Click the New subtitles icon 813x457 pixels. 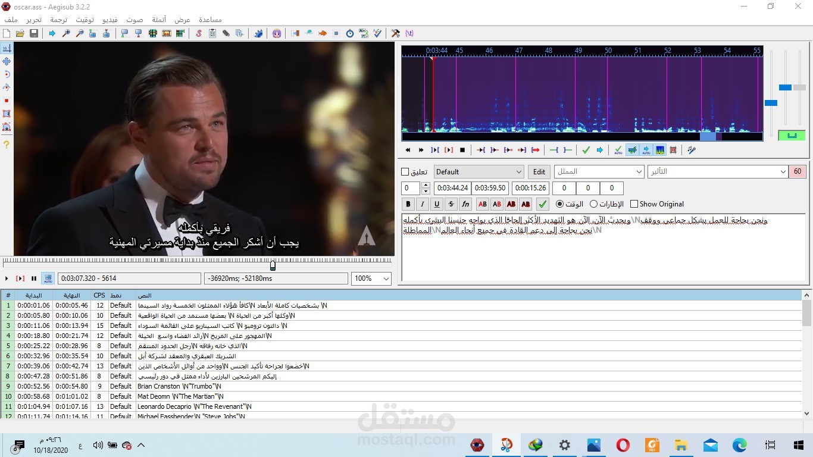coord(7,33)
